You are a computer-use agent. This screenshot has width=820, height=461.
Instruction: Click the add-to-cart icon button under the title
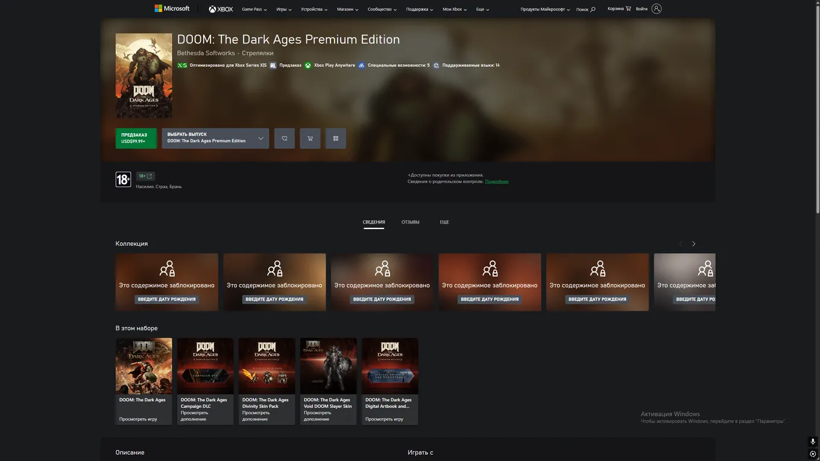coord(310,139)
